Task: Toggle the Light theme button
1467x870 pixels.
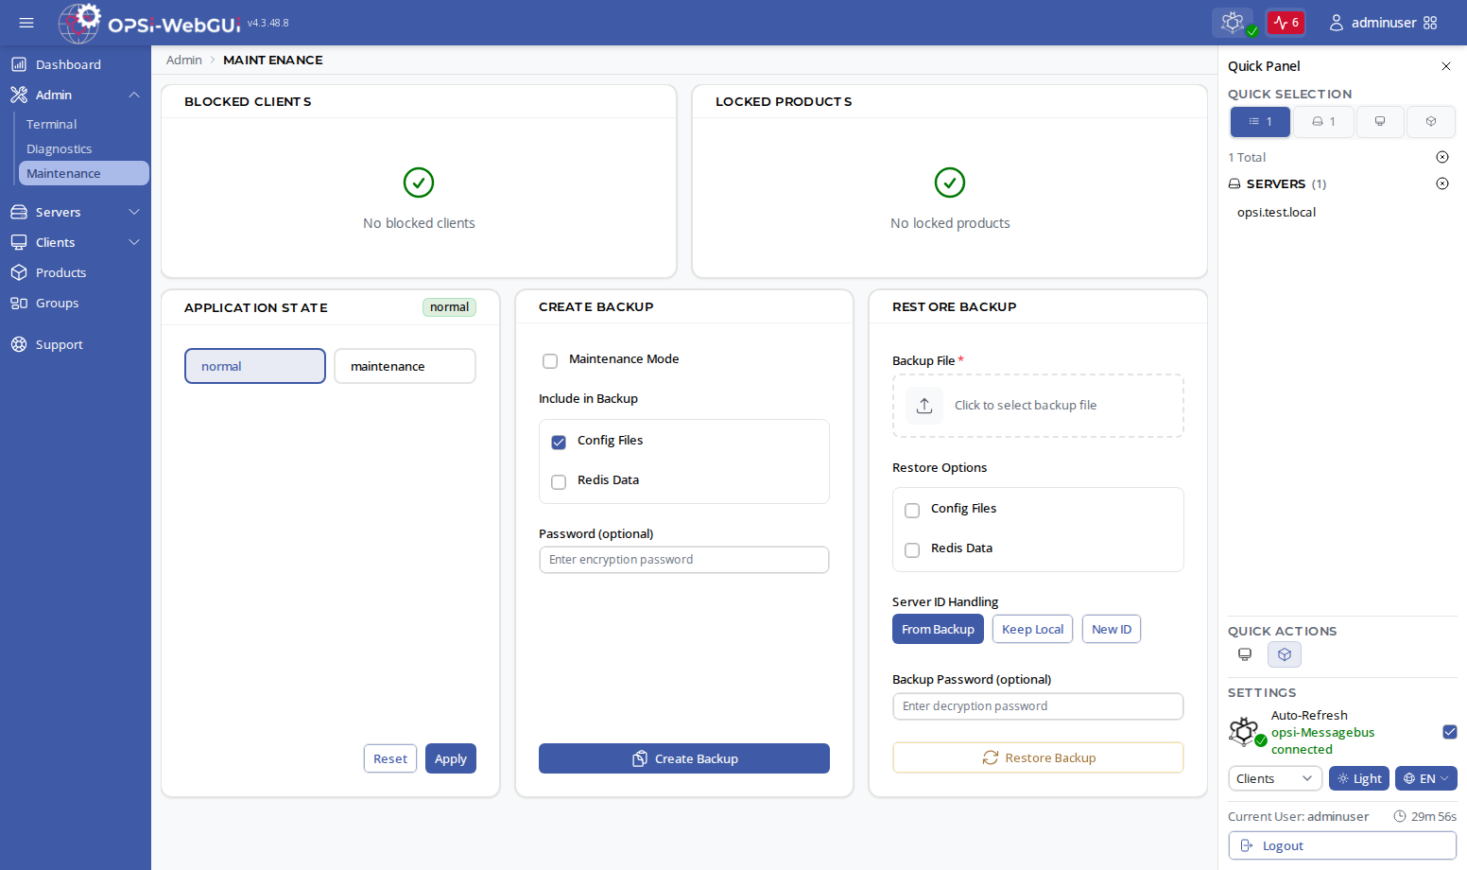Action: pos(1359,778)
